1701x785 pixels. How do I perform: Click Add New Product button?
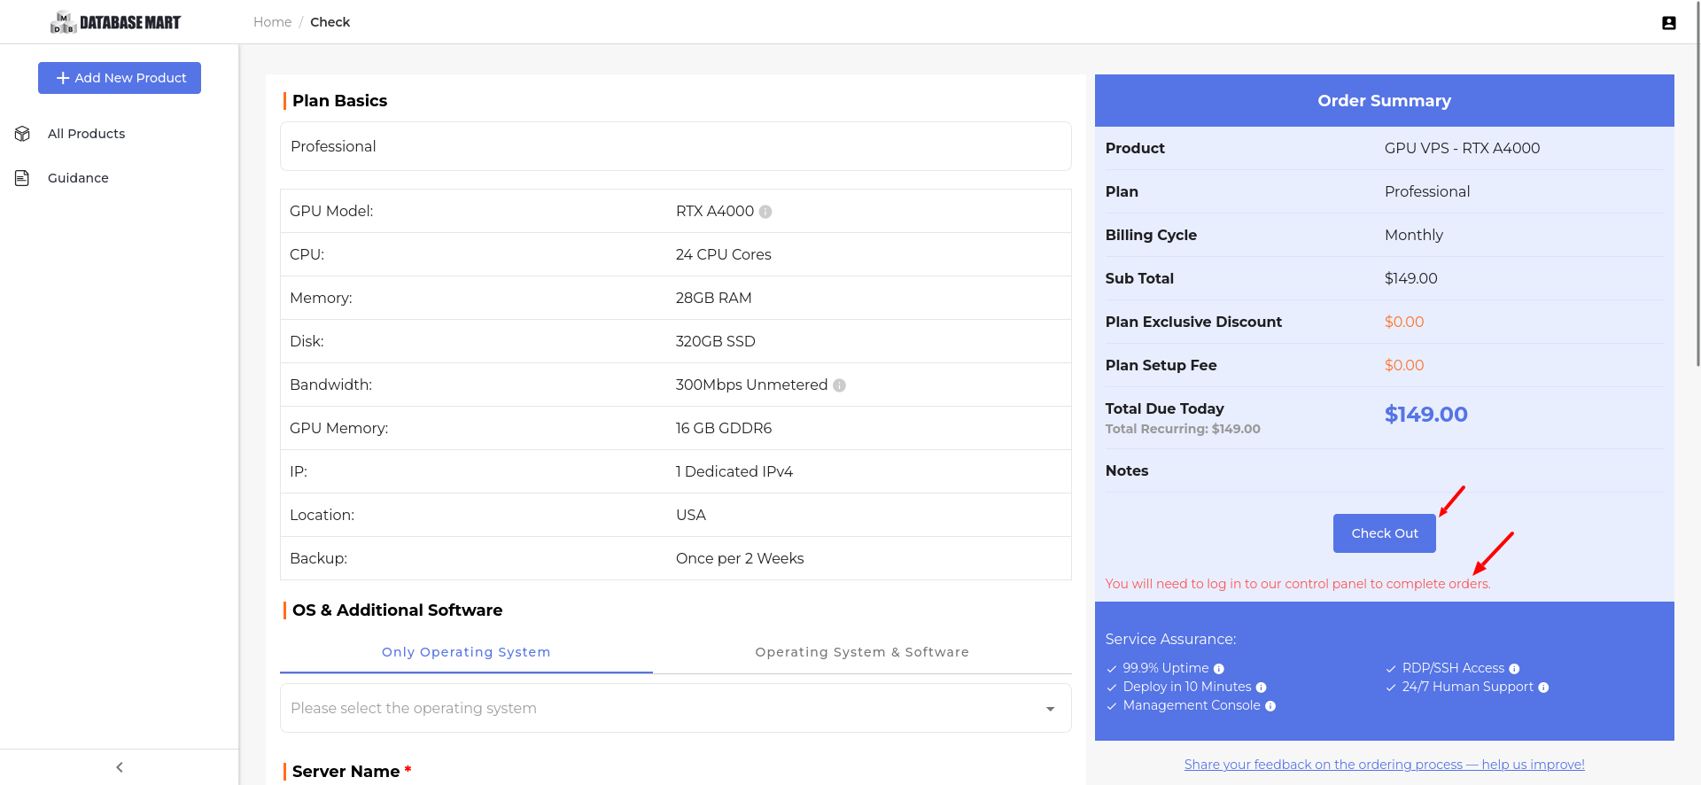click(x=120, y=78)
